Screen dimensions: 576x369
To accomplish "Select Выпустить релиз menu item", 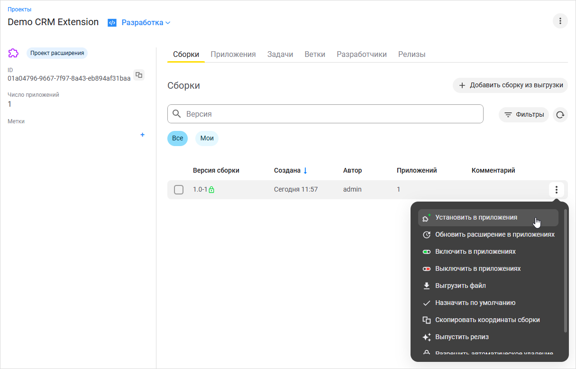I will [488, 337].
